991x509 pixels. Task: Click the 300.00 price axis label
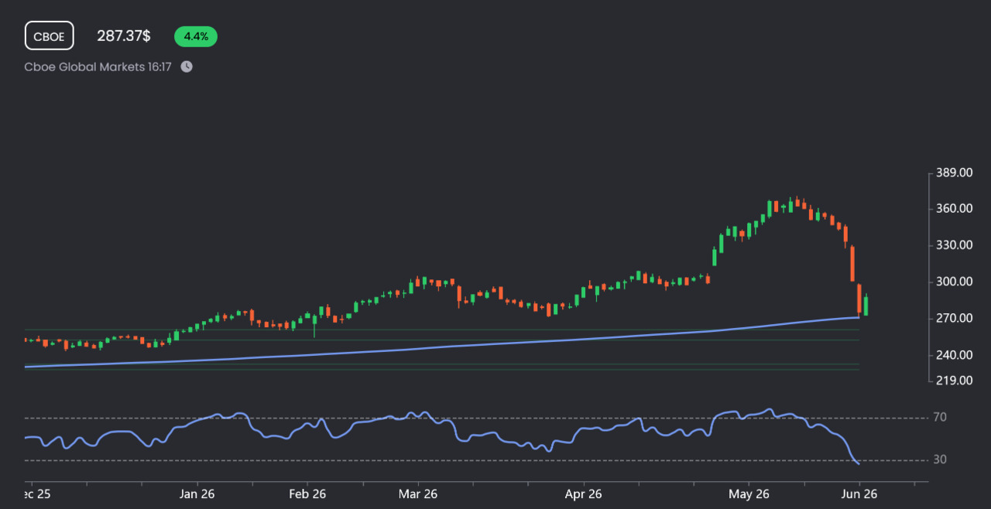pyautogui.click(x=954, y=282)
